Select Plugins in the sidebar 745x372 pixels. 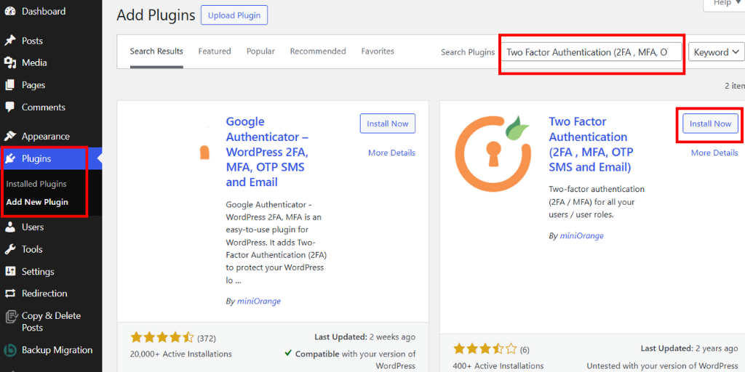click(x=36, y=158)
